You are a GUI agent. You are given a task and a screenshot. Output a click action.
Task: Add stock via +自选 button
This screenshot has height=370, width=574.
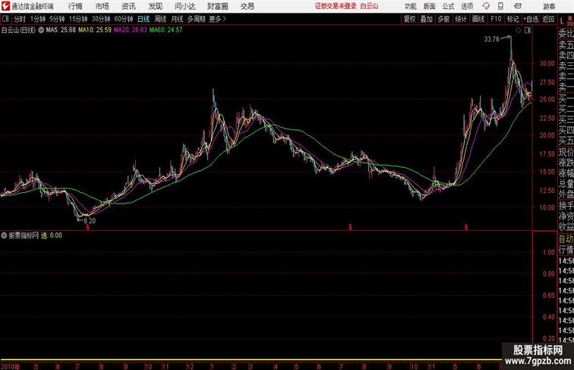pyautogui.click(x=531, y=19)
